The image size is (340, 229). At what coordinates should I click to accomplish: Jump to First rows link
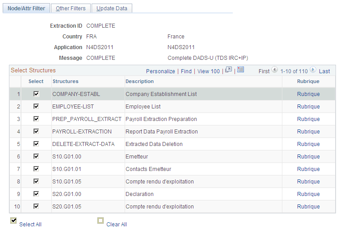coord(264,71)
